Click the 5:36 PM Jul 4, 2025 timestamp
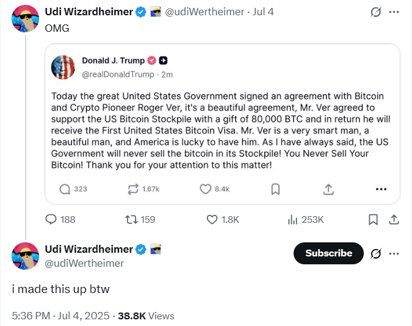The height and width of the screenshot is (326, 412). pos(60,316)
